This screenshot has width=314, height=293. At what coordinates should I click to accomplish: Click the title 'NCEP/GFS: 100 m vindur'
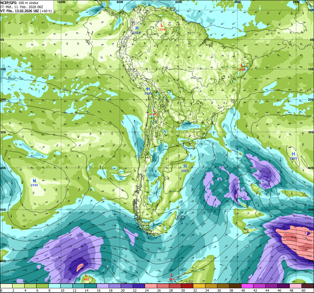[x=19, y=3]
